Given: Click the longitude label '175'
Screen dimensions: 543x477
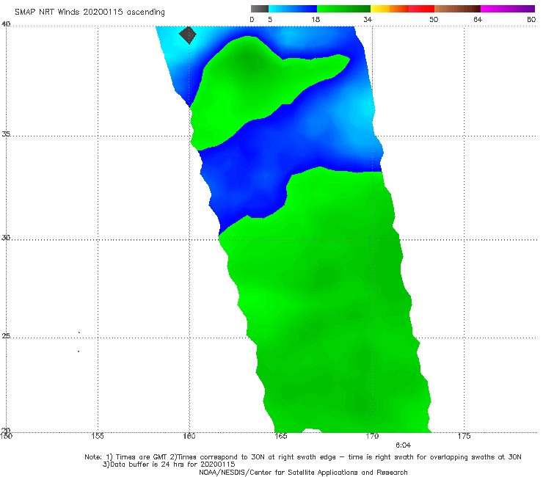Looking at the screenshot, I should (464, 436).
